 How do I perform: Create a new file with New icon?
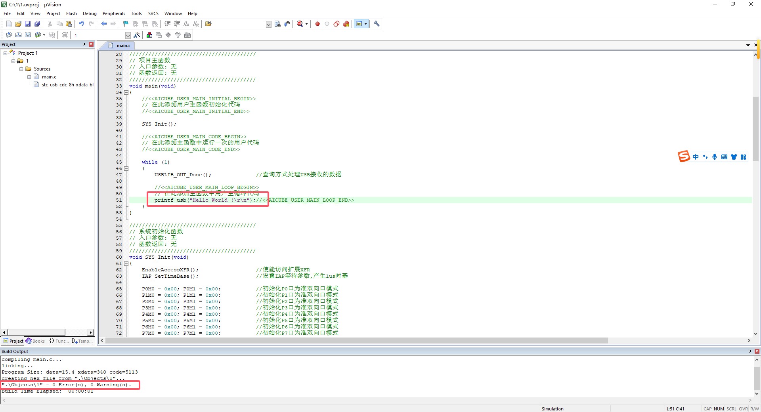pyautogui.click(x=9, y=24)
